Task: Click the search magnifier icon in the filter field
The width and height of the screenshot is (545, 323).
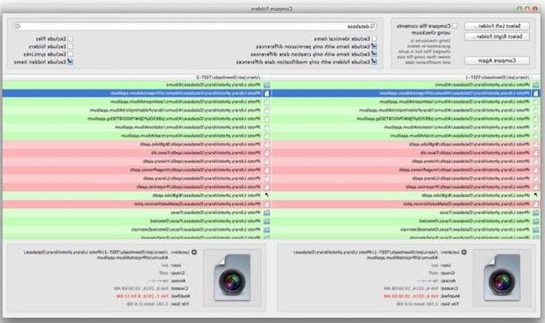Action: (373, 26)
